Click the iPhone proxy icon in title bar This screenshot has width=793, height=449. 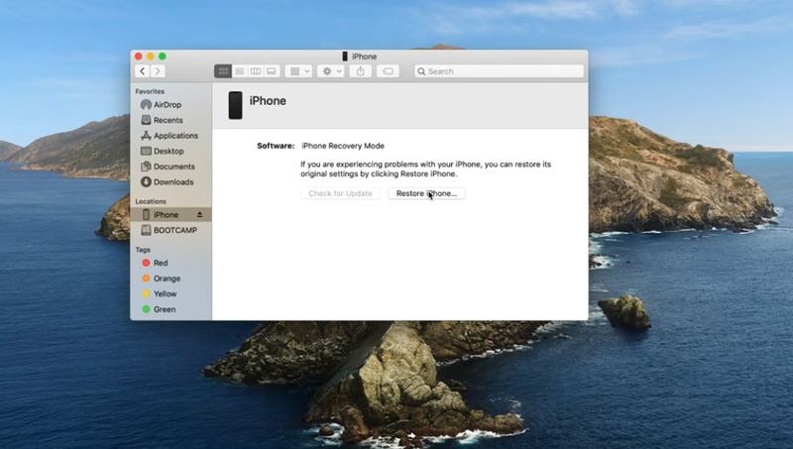[345, 56]
